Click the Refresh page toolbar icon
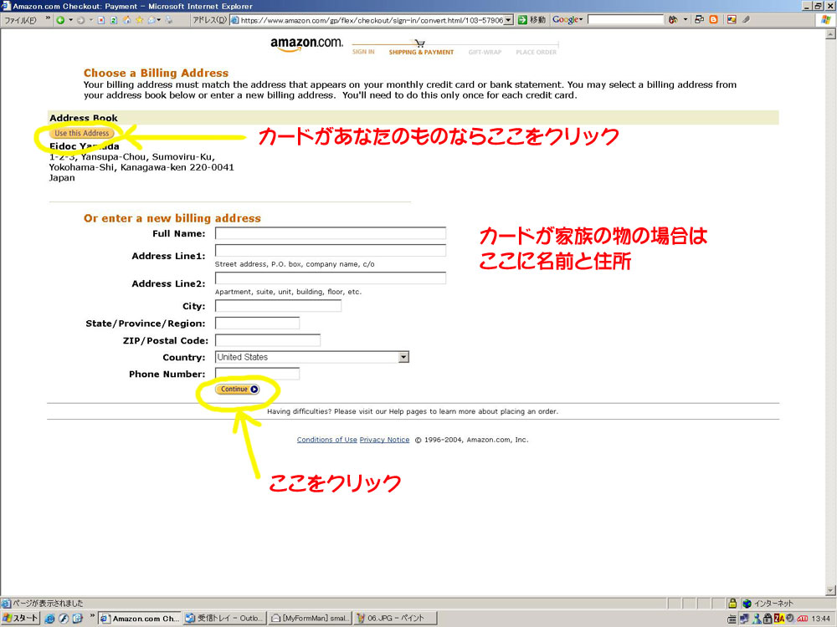The width and height of the screenshot is (837, 627). coord(114,20)
